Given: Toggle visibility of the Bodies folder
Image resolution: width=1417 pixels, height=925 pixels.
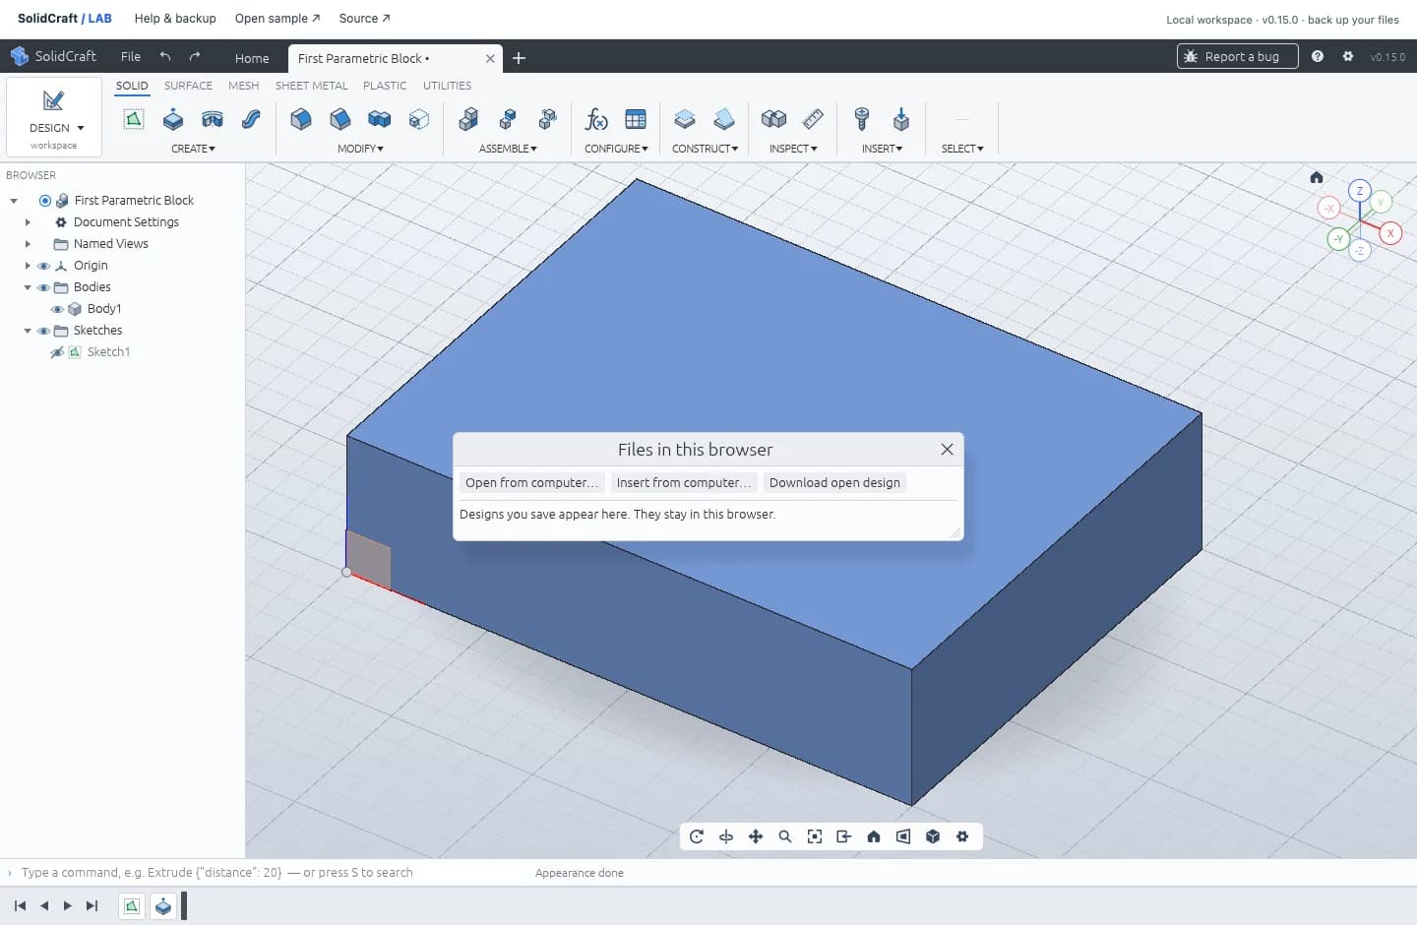Looking at the screenshot, I should pyautogui.click(x=43, y=287).
